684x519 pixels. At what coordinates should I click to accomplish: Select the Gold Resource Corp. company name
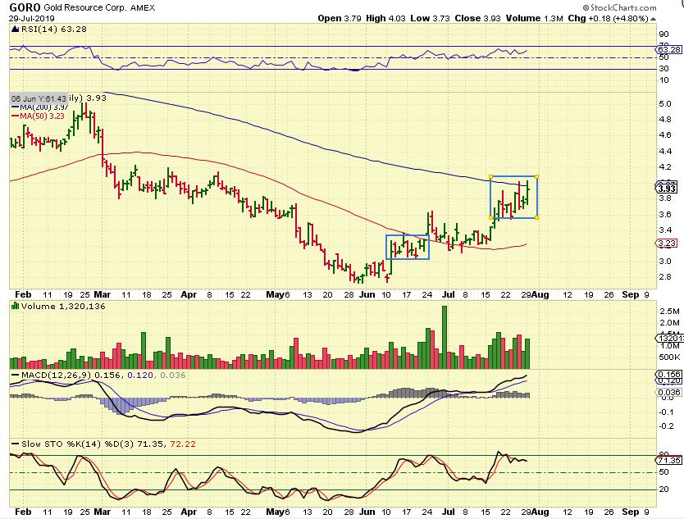[85, 8]
